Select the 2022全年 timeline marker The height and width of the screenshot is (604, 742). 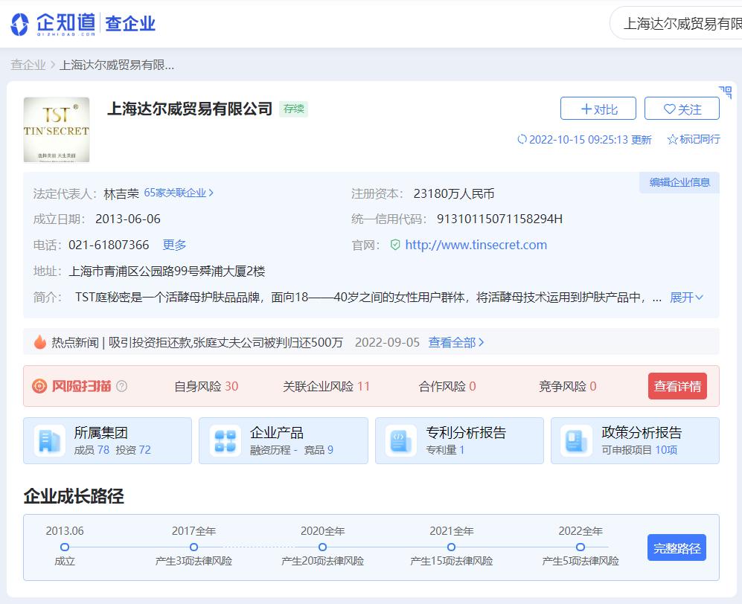[581, 547]
